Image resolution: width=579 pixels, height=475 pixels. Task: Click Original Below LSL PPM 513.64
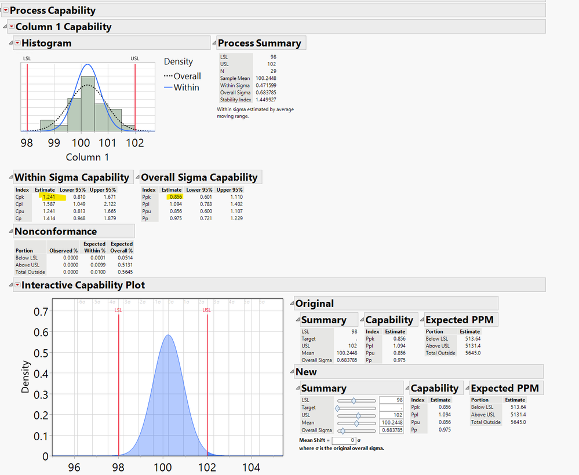(473, 338)
